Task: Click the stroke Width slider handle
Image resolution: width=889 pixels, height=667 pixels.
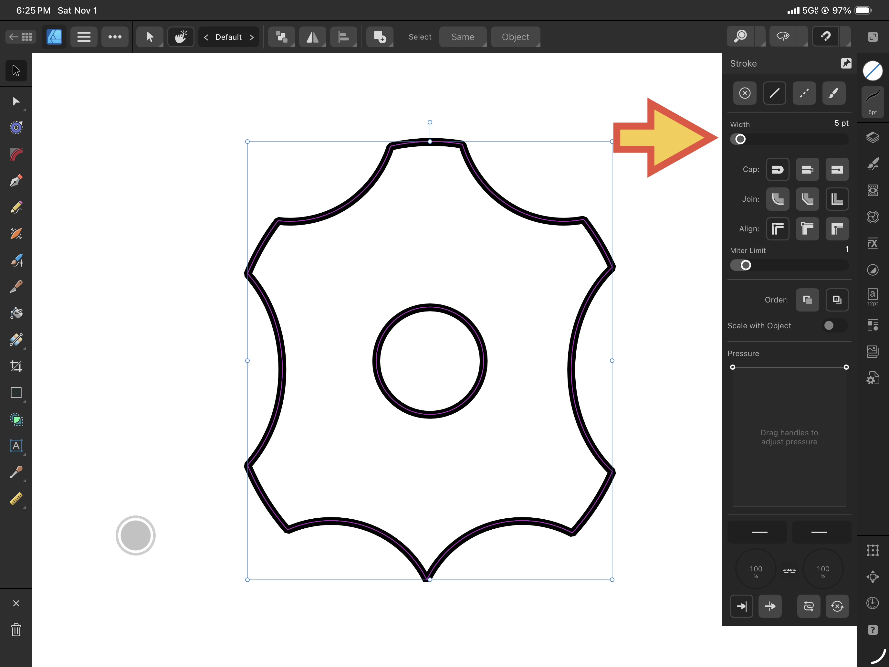Action: pyautogui.click(x=740, y=139)
